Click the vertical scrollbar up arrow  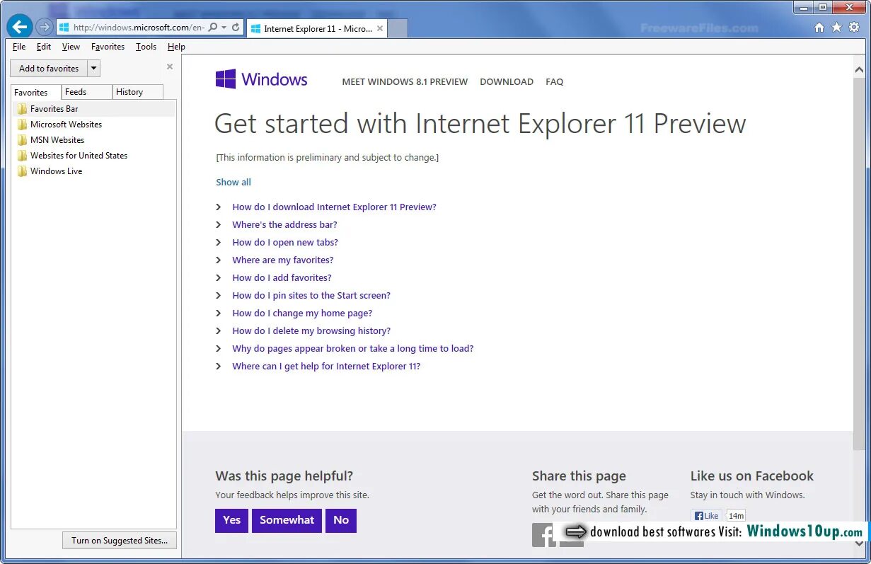(x=860, y=71)
